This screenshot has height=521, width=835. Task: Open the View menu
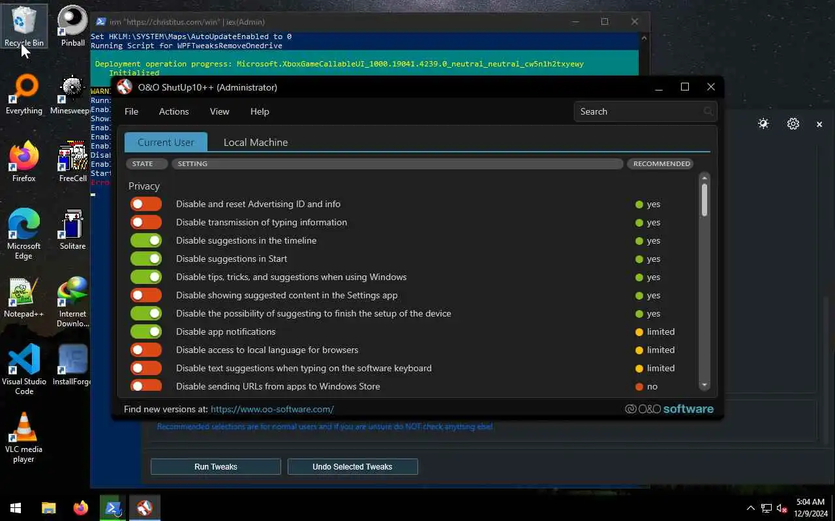[219, 111]
